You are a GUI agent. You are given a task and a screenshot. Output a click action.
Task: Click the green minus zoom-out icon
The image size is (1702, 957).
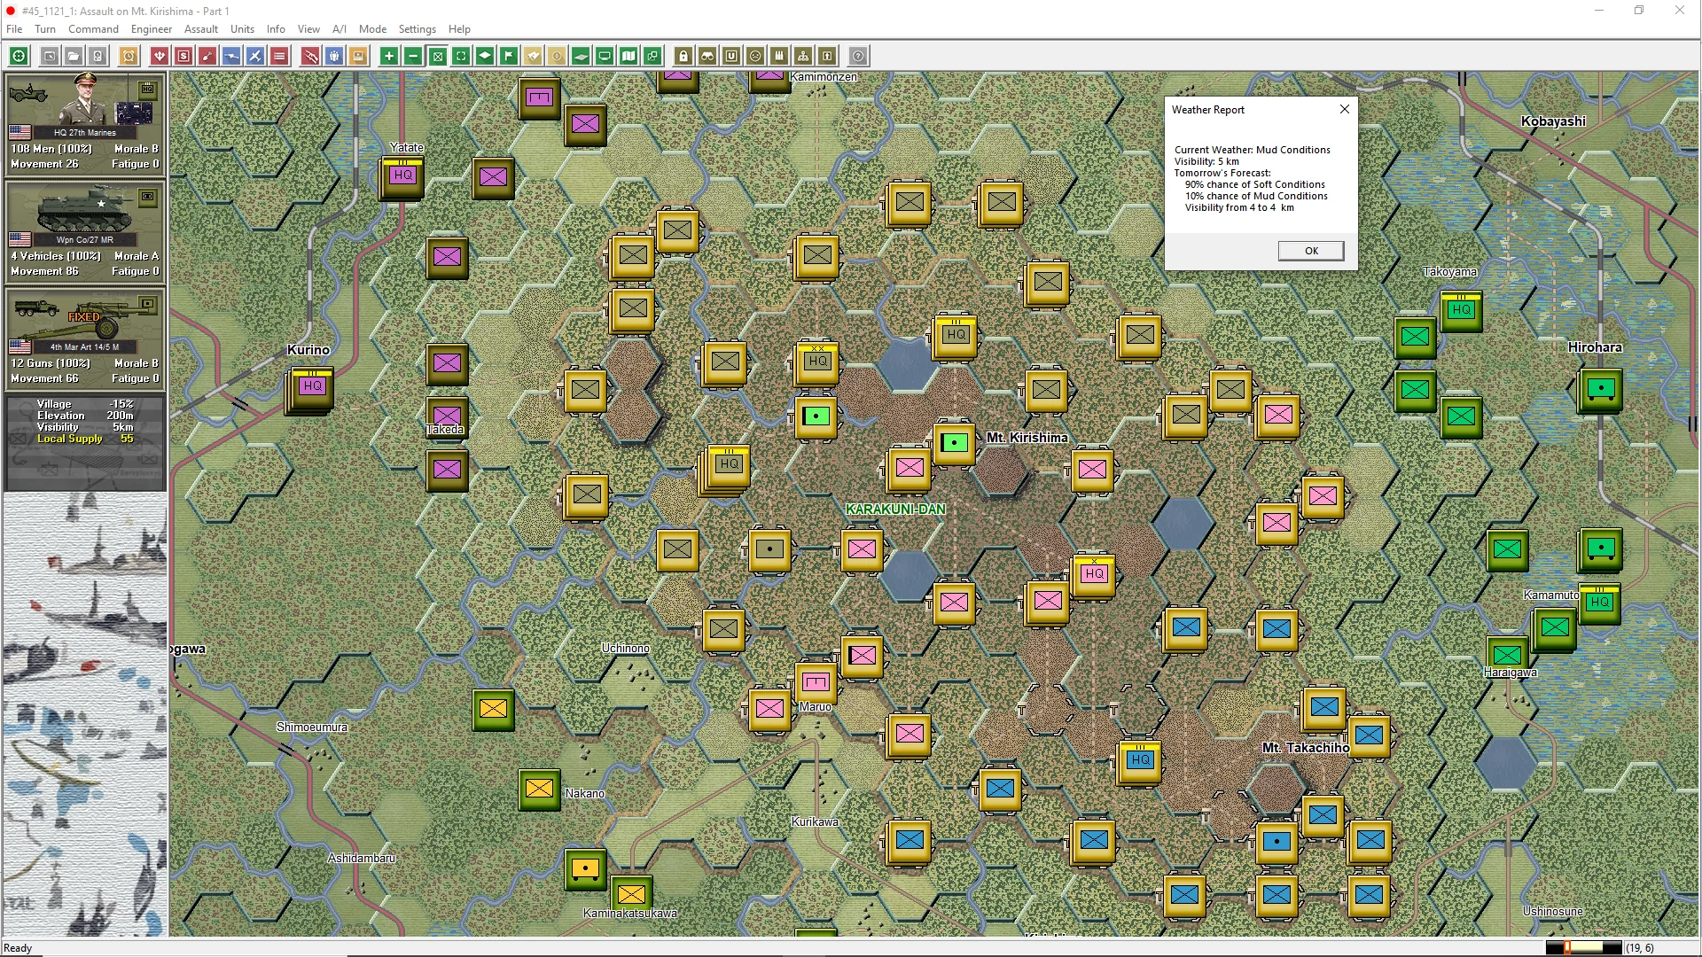click(x=413, y=57)
